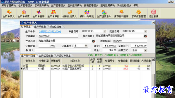Screen dimensions: 175x98
Task: Open 生产管理模块 menu
Action: click(58, 6)
